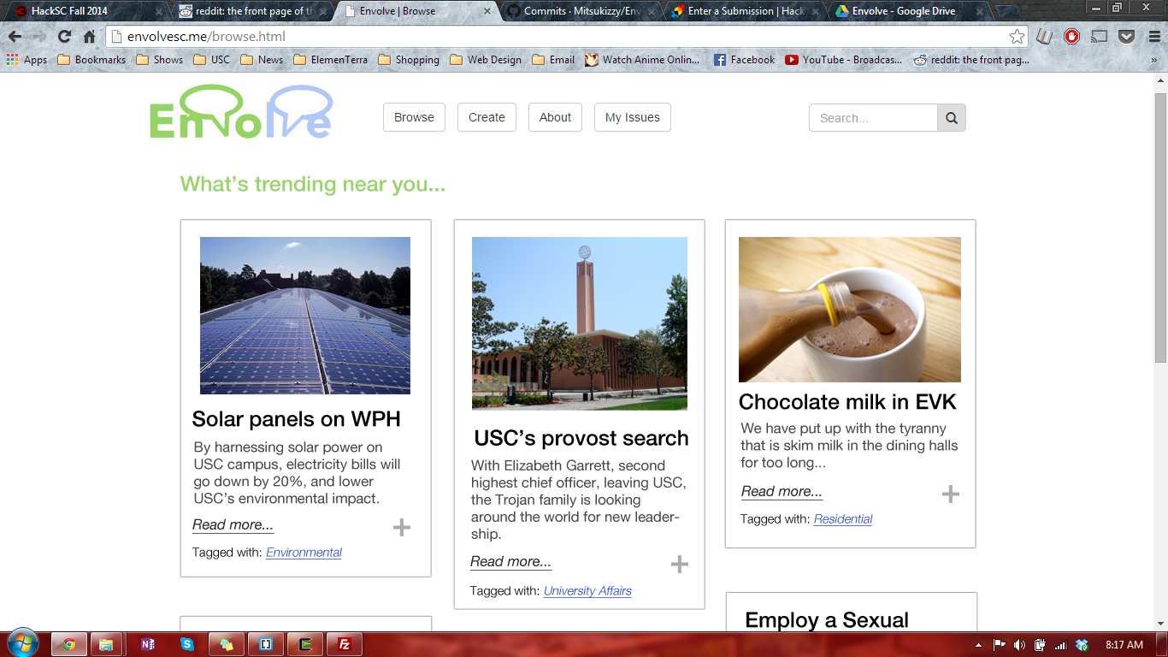1168x657 pixels.
Task: Click the Dropbox tray icon
Action: point(1082,645)
